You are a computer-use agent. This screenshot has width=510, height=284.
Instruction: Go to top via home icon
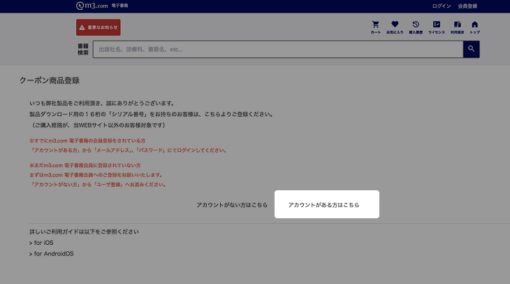[x=474, y=26]
